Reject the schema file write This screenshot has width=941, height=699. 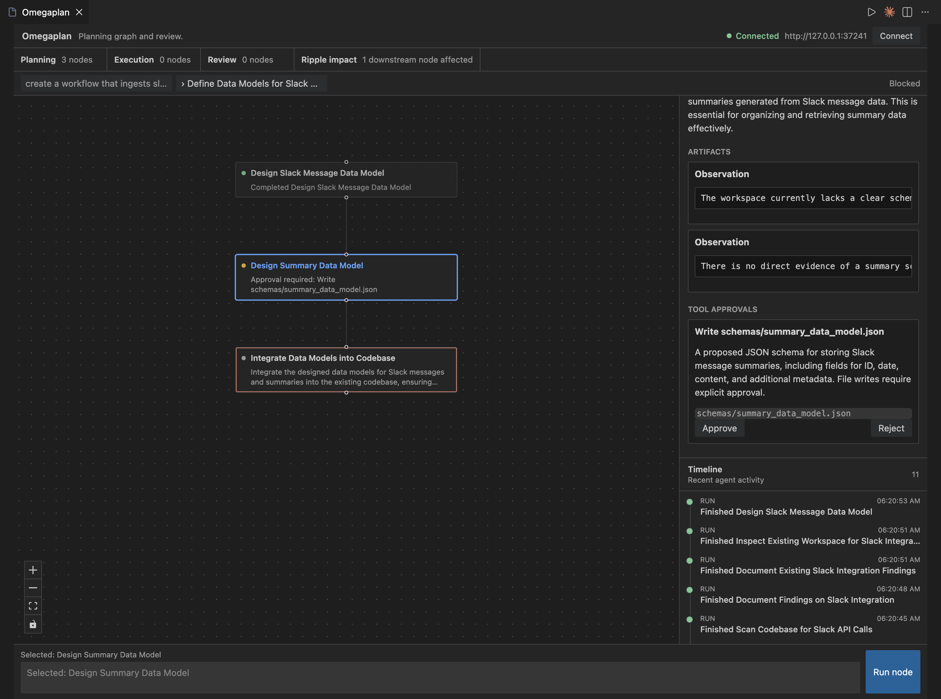click(891, 428)
